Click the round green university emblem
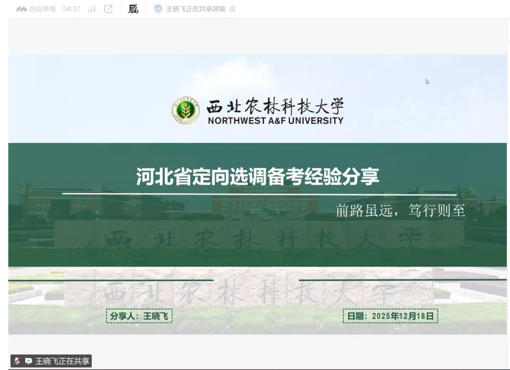This screenshot has width=510, height=370. pos(185,110)
